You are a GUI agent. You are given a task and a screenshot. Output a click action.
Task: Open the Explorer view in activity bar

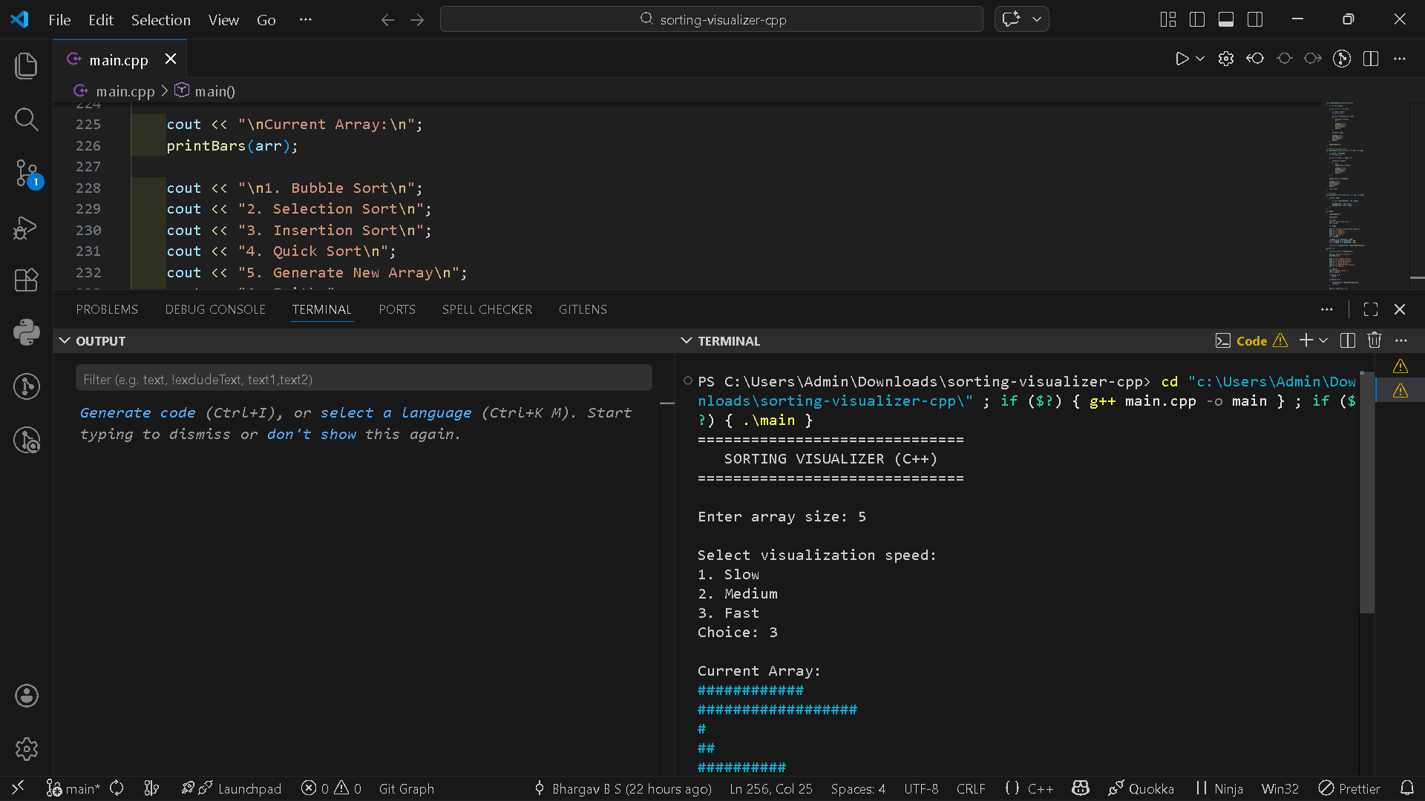[x=26, y=65]
